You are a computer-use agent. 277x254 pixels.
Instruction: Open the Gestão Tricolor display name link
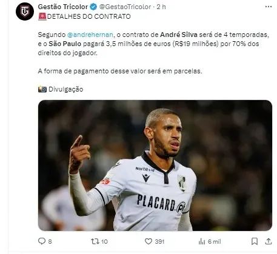(x=63, y=7)
